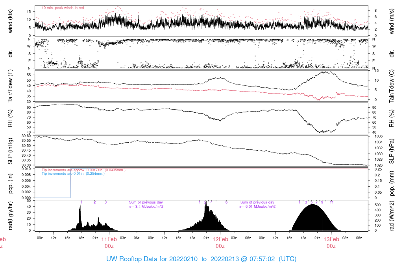403x275 pixels.
Task: Click the '21z' time label before 11Feb
Action: 95,238
